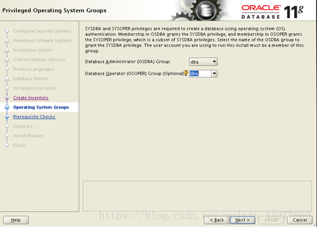The image size is (317, 227).
Task: Click the Database Operator (OSOPER) Group label
Action: tap(134, 74)
